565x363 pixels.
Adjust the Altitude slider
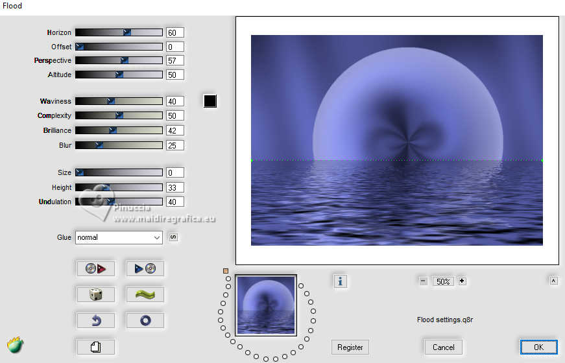click(119, 75)
